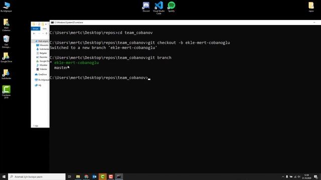Select OneDrive in Explorer sidebar
321x180 pixels.
coord(41,74)
